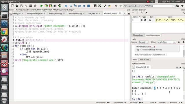
Task: Sort variables by the Name column header
Action: click(x=136, y=17)
